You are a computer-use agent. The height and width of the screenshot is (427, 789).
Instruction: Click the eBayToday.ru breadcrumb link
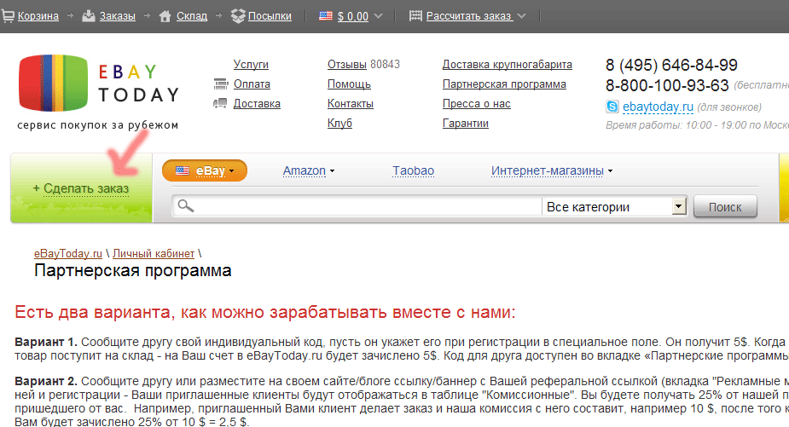[68, 253]
